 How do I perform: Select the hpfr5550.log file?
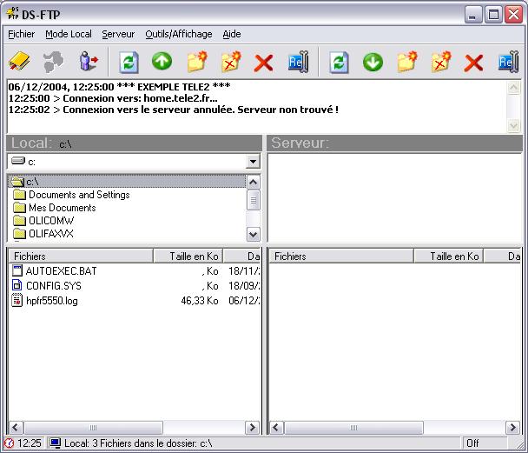click(51, 301)
